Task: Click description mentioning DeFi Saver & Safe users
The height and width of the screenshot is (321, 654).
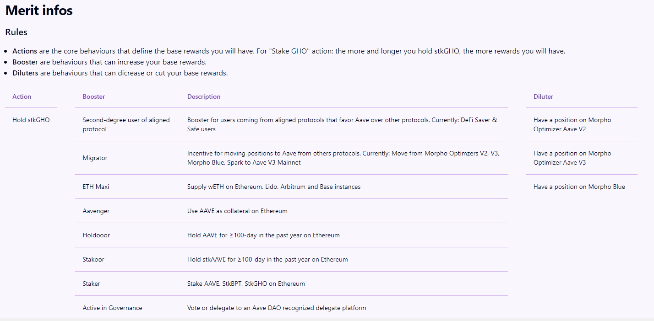Action: point(342,124)
